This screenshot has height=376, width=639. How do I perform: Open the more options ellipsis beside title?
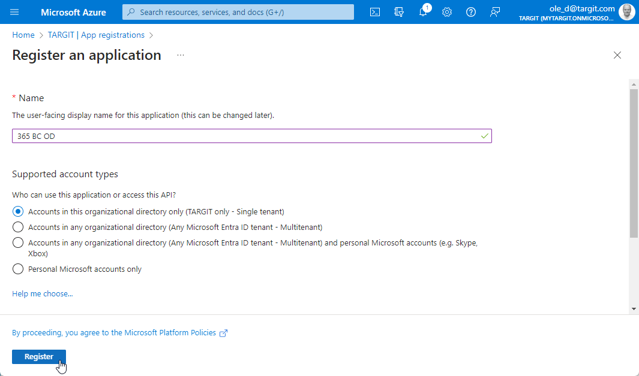pos(181,55)
